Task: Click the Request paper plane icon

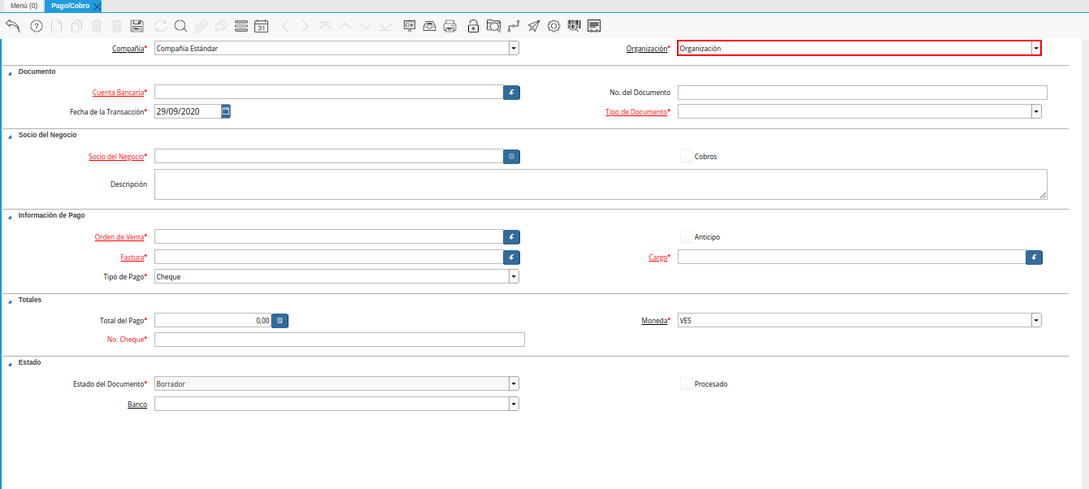Action: 534,26
